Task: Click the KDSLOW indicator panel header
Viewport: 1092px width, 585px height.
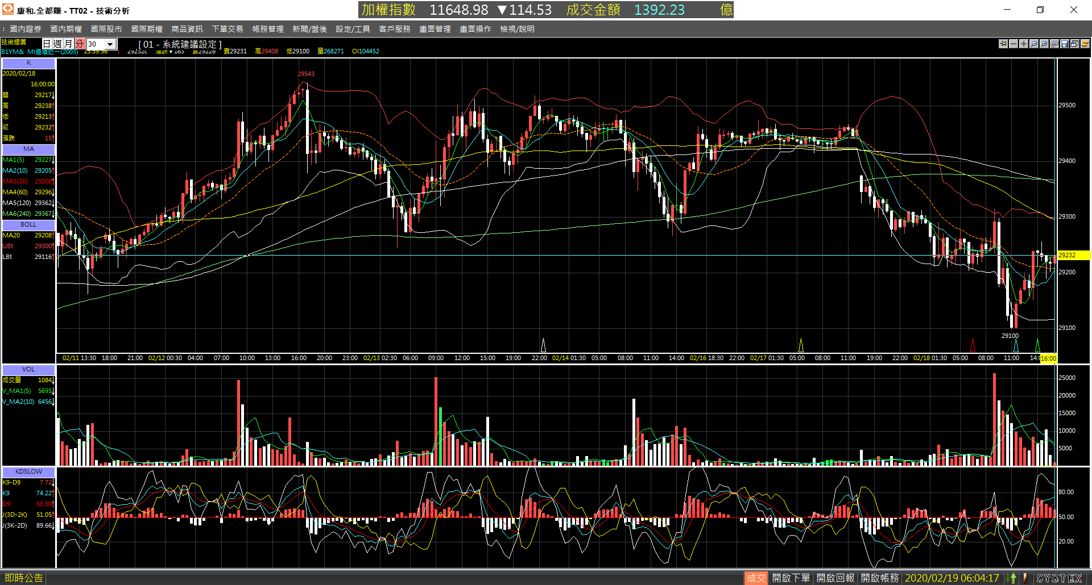Action: [x=28, y=472]
